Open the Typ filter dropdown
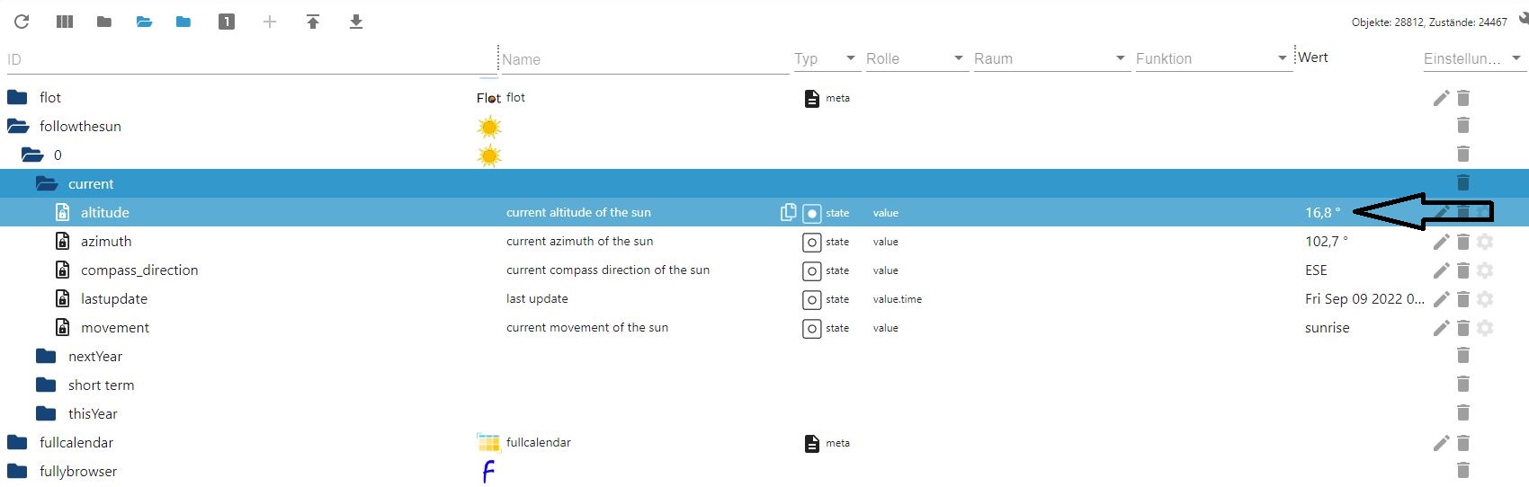The height and width of the screenshot is (487, 1529). (850, 58)
